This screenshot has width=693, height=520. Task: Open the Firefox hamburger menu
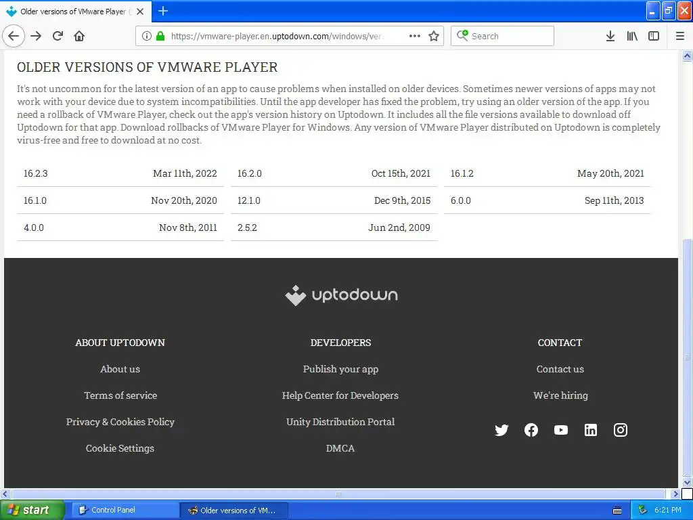680,36
